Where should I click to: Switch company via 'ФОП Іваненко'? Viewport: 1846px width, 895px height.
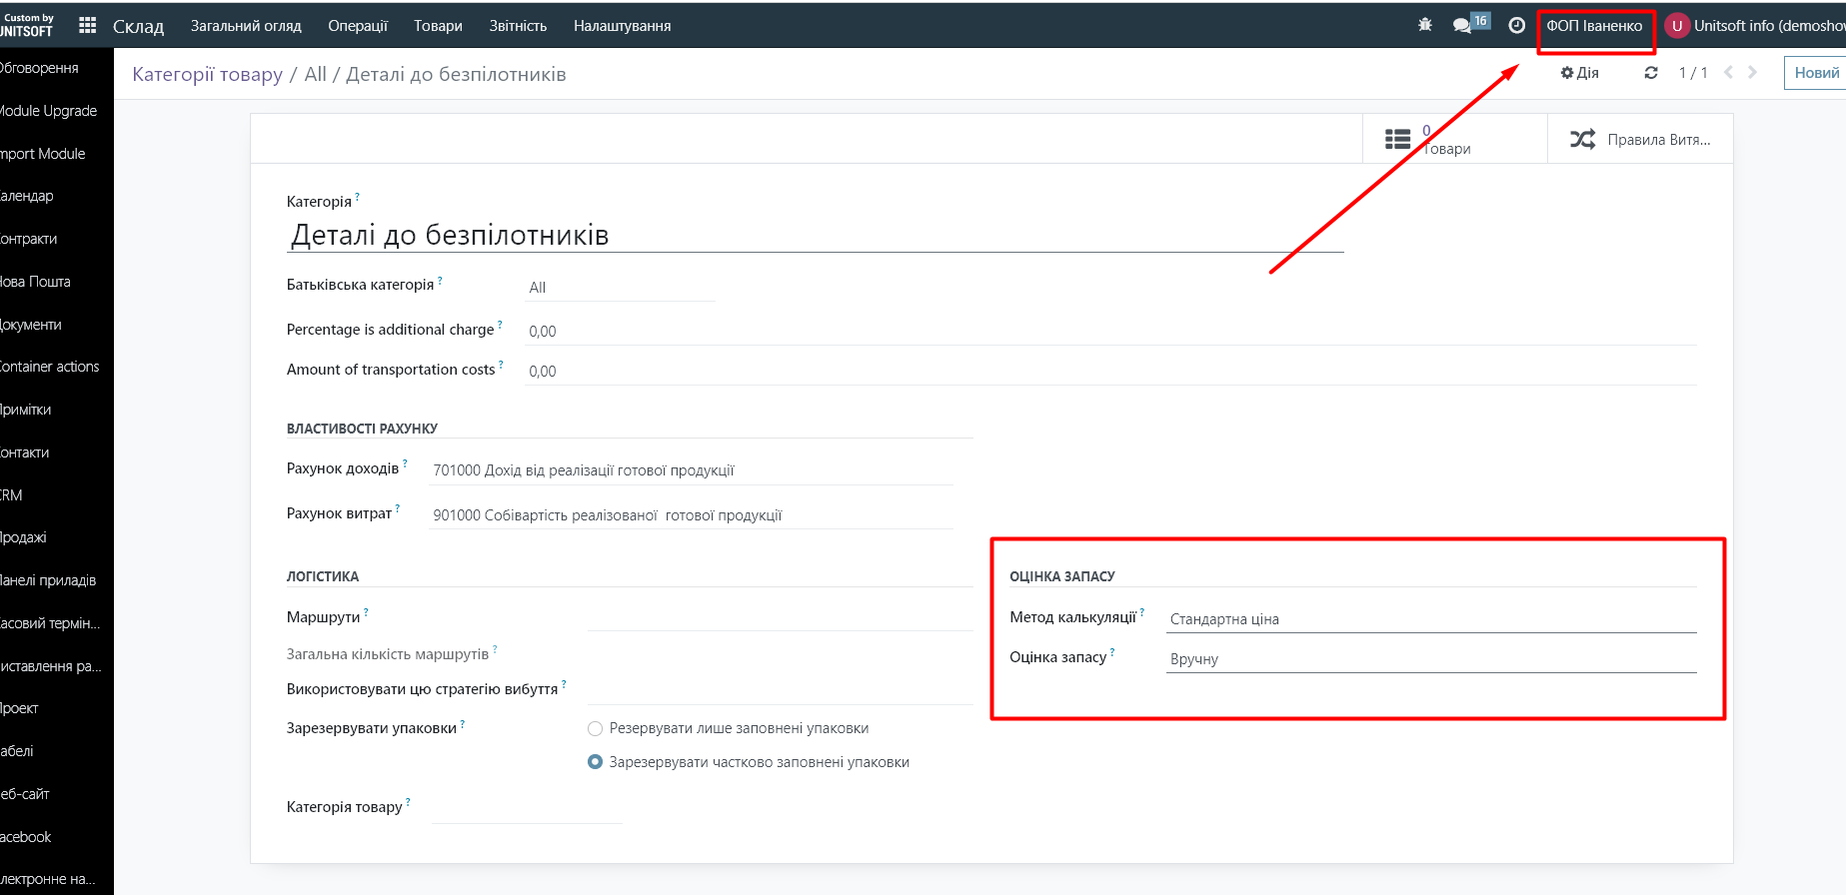(x=1594, y=26)
